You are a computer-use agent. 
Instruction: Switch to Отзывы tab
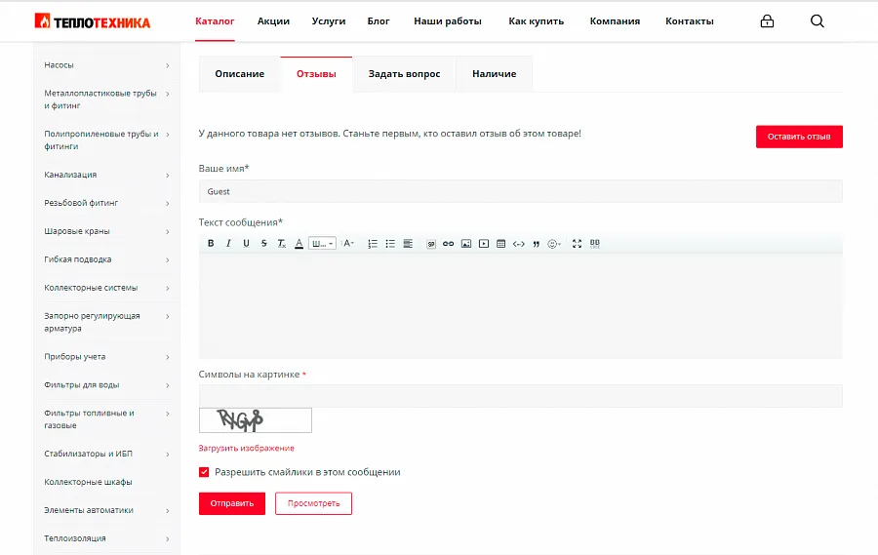pos(316,74)
